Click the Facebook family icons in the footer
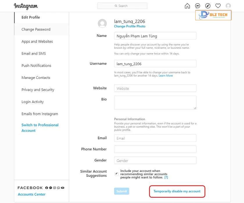244x203 pixels. pos(55,188)
